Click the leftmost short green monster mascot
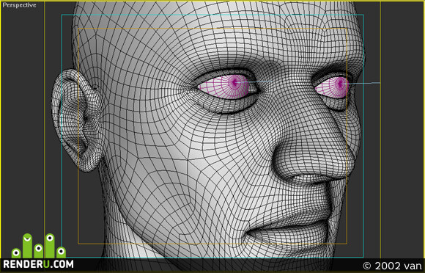425x273 pixels. pyautogui.click(x=16, y=253)
